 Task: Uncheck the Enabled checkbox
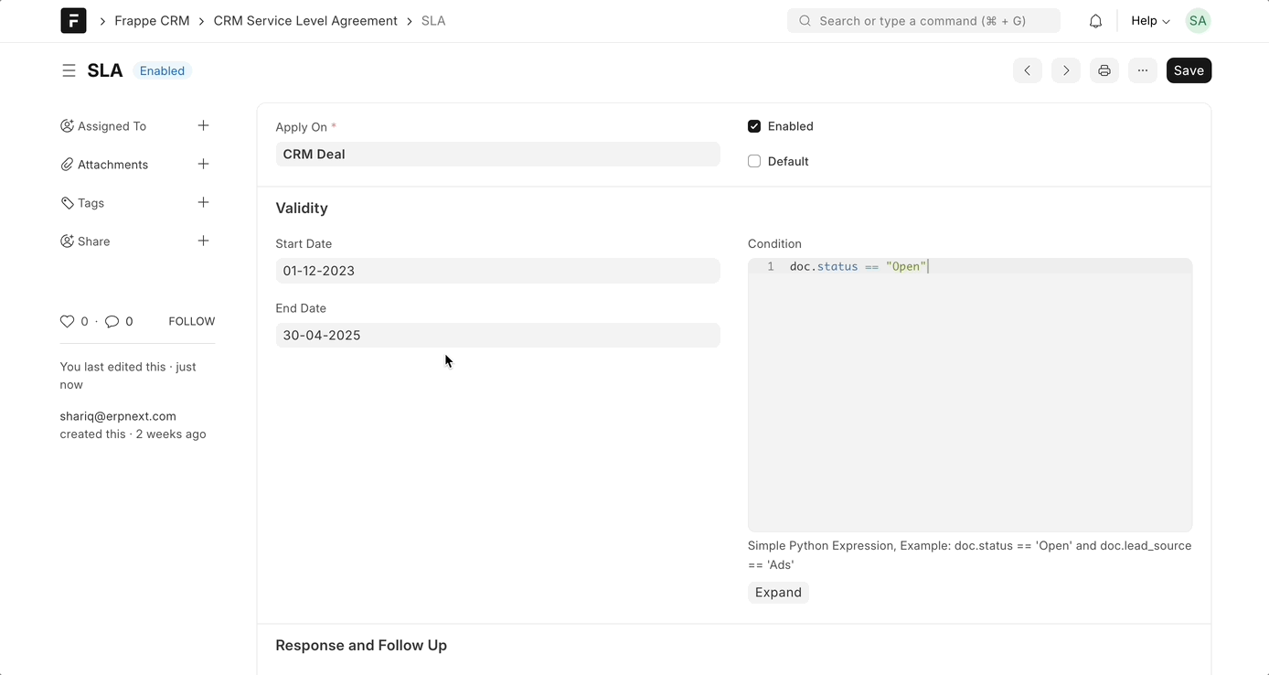754,126
